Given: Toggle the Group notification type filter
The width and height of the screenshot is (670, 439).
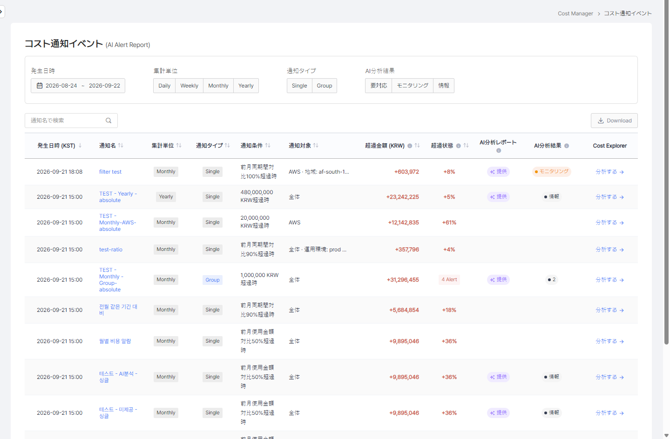Looking at the screenshot, I should (x=325, y=86).
